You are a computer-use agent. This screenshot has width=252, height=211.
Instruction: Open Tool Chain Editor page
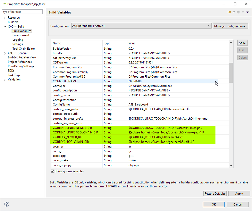(x=24, y=49)
